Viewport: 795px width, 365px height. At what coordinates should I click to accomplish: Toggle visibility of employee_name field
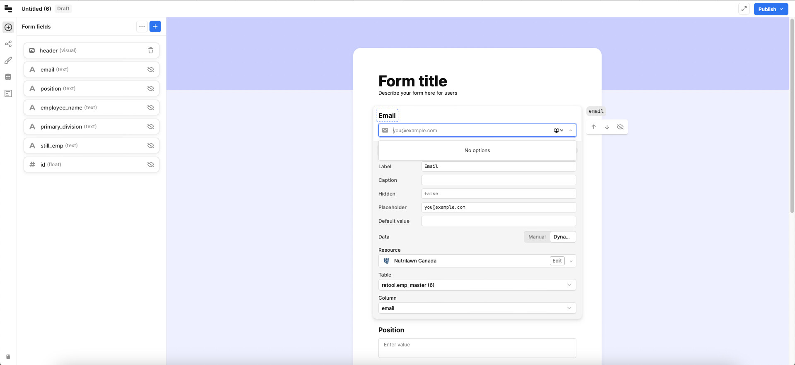pyautogui.click(x=151, y=107)
